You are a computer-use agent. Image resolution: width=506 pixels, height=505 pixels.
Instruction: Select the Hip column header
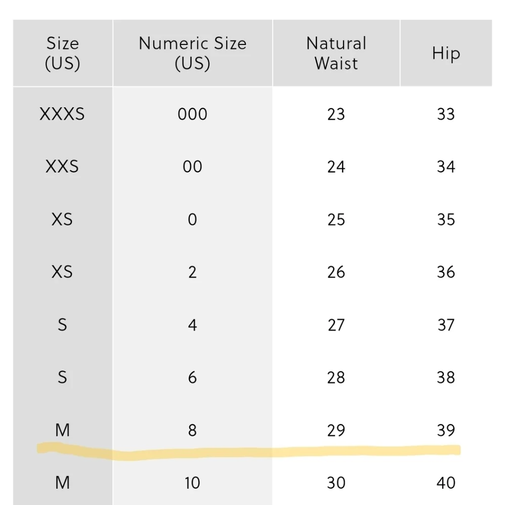click(x=446, y=53)
